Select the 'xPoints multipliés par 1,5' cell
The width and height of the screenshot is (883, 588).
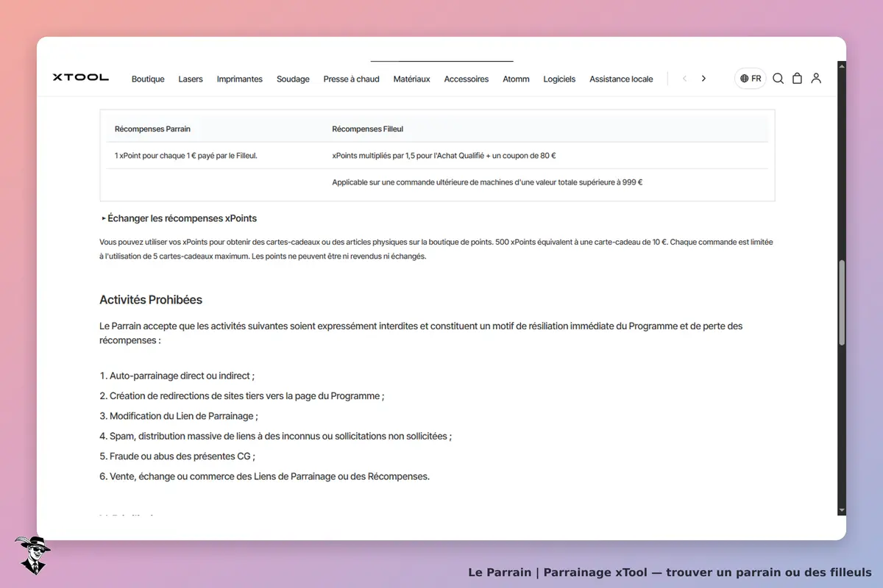[444, 155]
